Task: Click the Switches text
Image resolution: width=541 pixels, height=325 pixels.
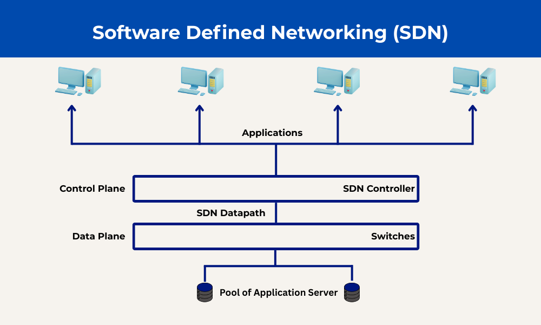Action: point(393,236)
